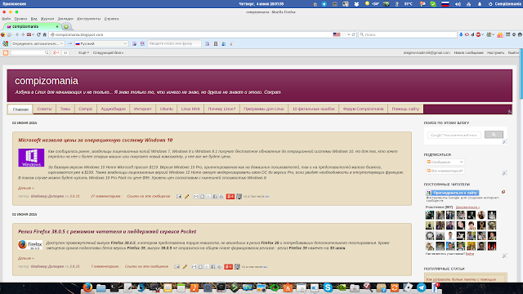Viewport: 523px width, 294px height.
Task: Click 'Новое сообщение' in Blogger navbar
Action: (468, 52)
